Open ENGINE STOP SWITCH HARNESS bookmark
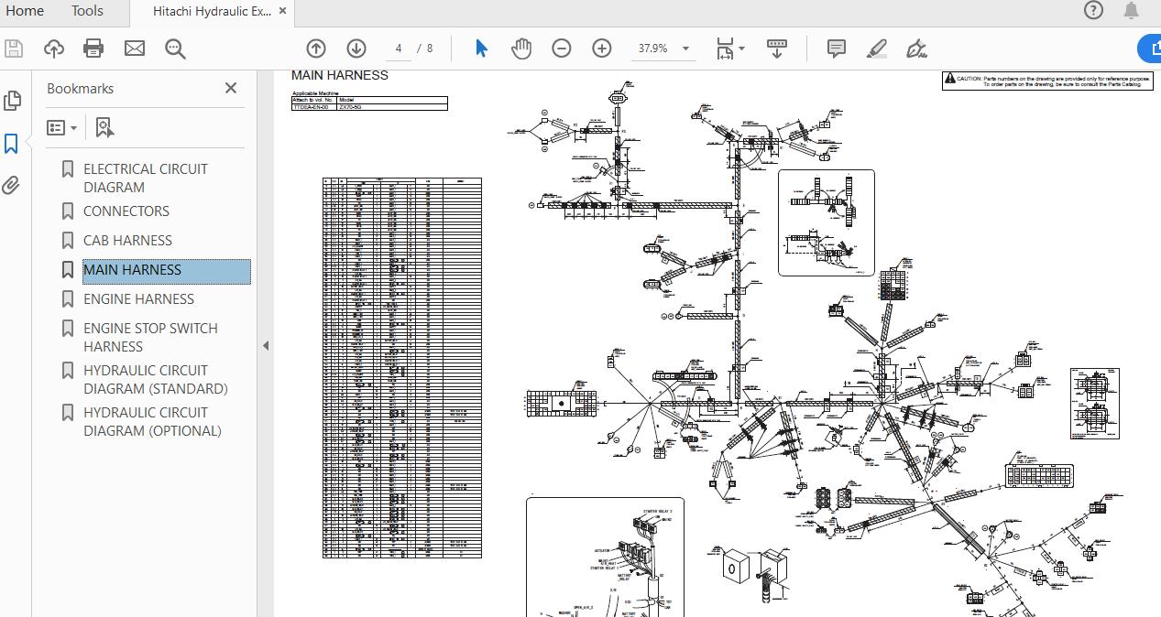Screen dimensions: 1161x617 (x=150, y=337)
